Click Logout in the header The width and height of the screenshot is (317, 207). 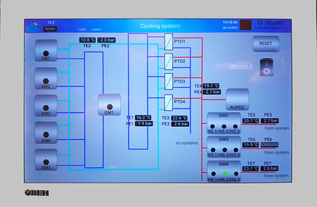tap(96, 29)
